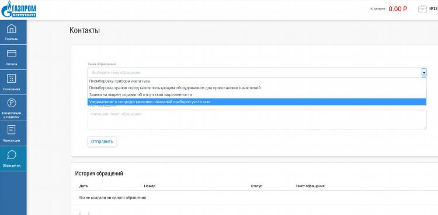Screen dimensions: 438x215
Task: Open the Показания calculator icon in sidebar
Action: pyautogui.click(x=12, y=79)
